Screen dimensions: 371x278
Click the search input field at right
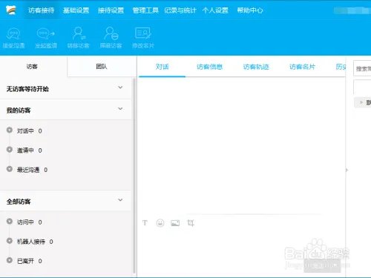[x=362, y=68]
